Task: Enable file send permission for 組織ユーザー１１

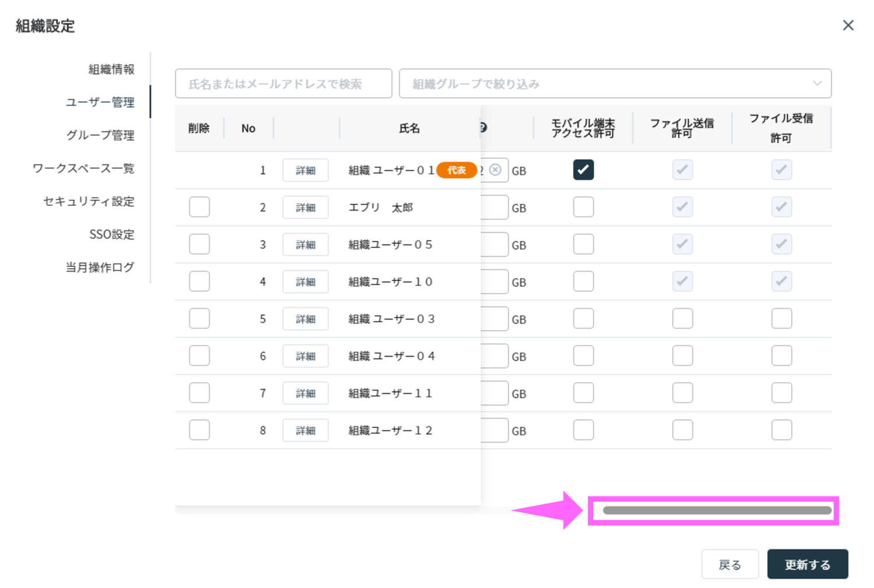Action: point(682,393)
